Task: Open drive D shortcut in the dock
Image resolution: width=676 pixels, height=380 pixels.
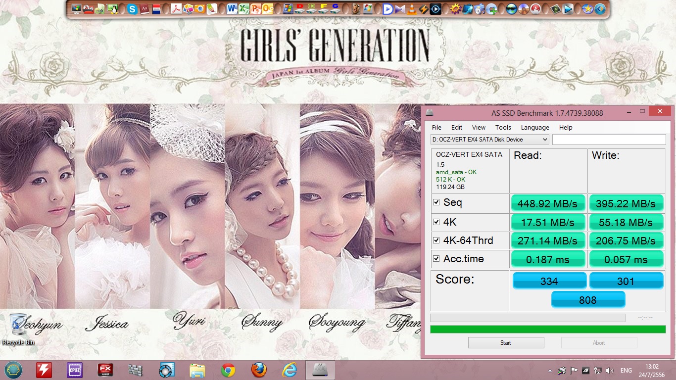Action: point(300,9)
